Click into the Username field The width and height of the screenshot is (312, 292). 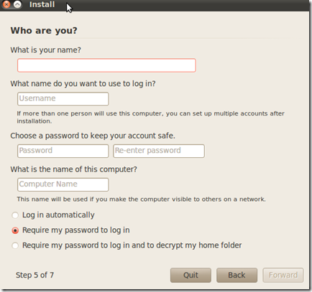click(63, 99)
